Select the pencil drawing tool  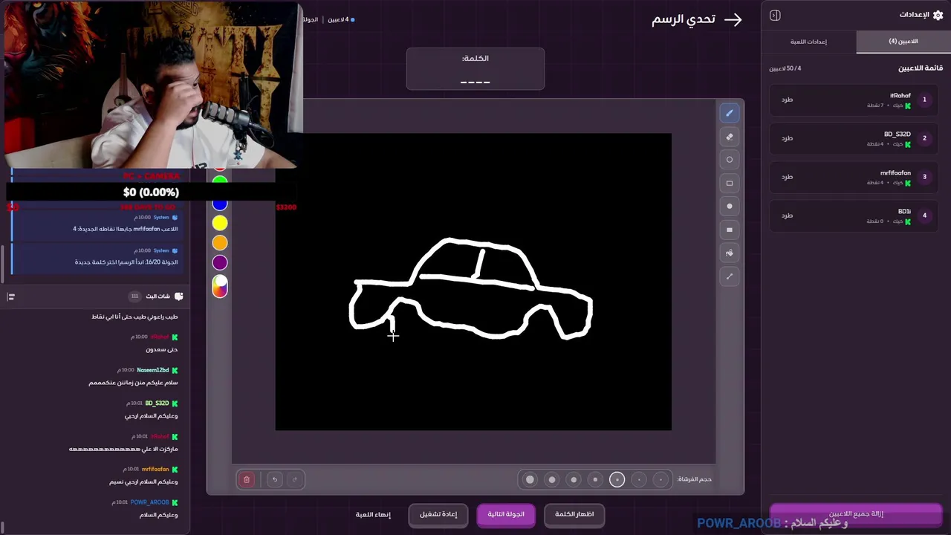coord(729,113)
